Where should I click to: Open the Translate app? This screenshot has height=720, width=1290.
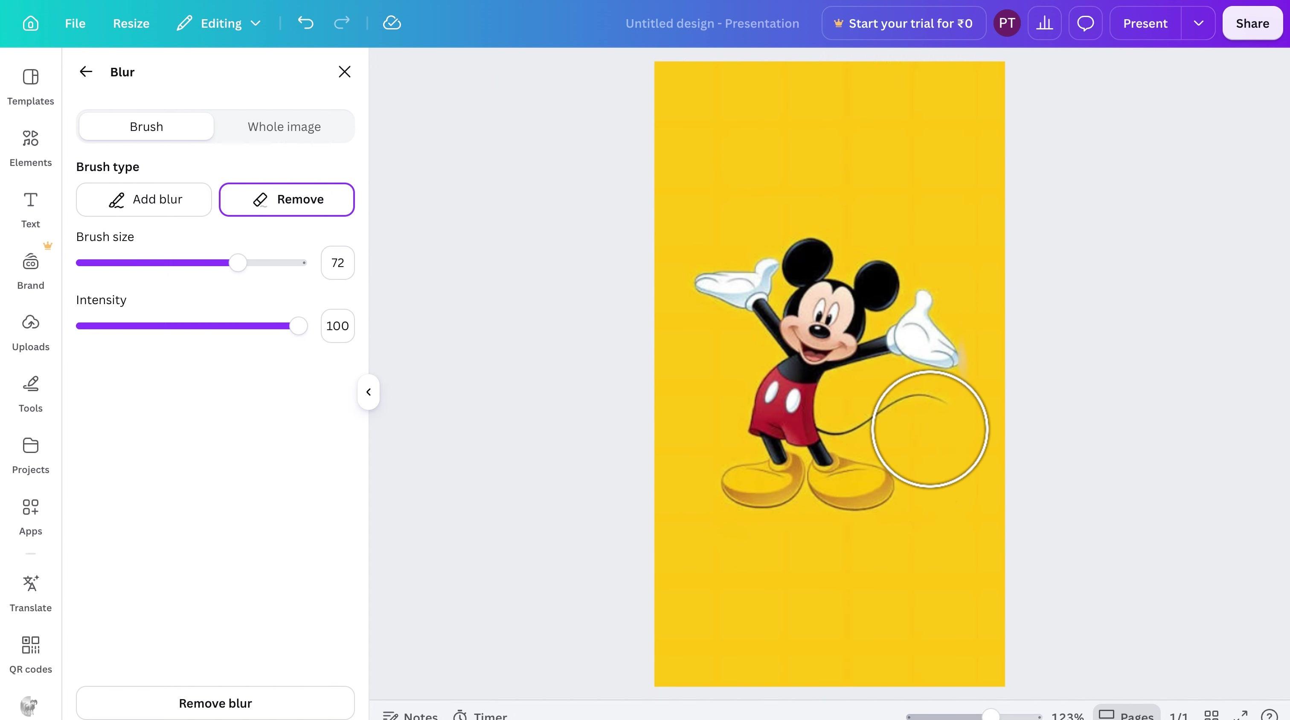31,594
